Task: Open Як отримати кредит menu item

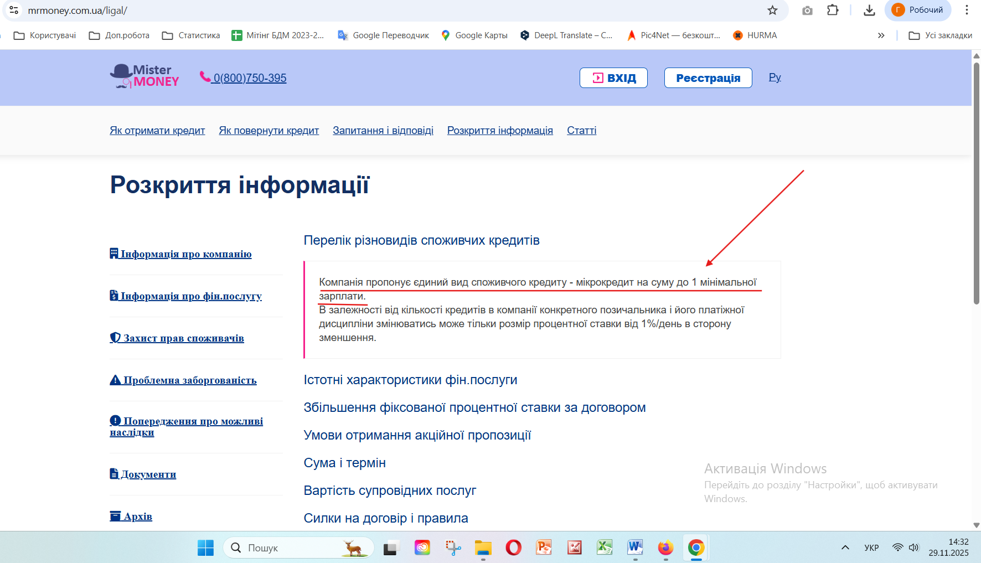Action: [x=157, y=131]
